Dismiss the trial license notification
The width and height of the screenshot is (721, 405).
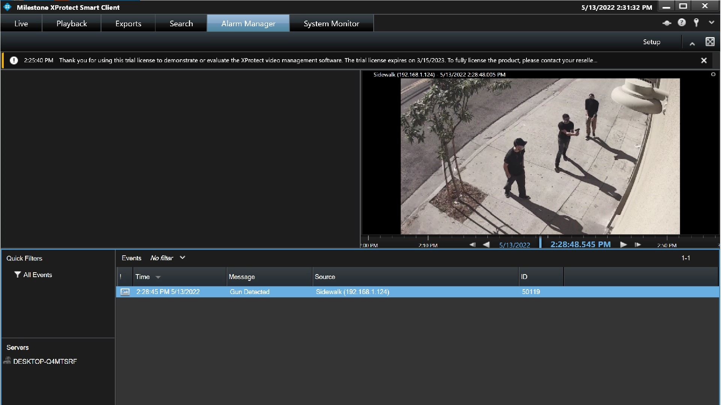tap(704, 60)
